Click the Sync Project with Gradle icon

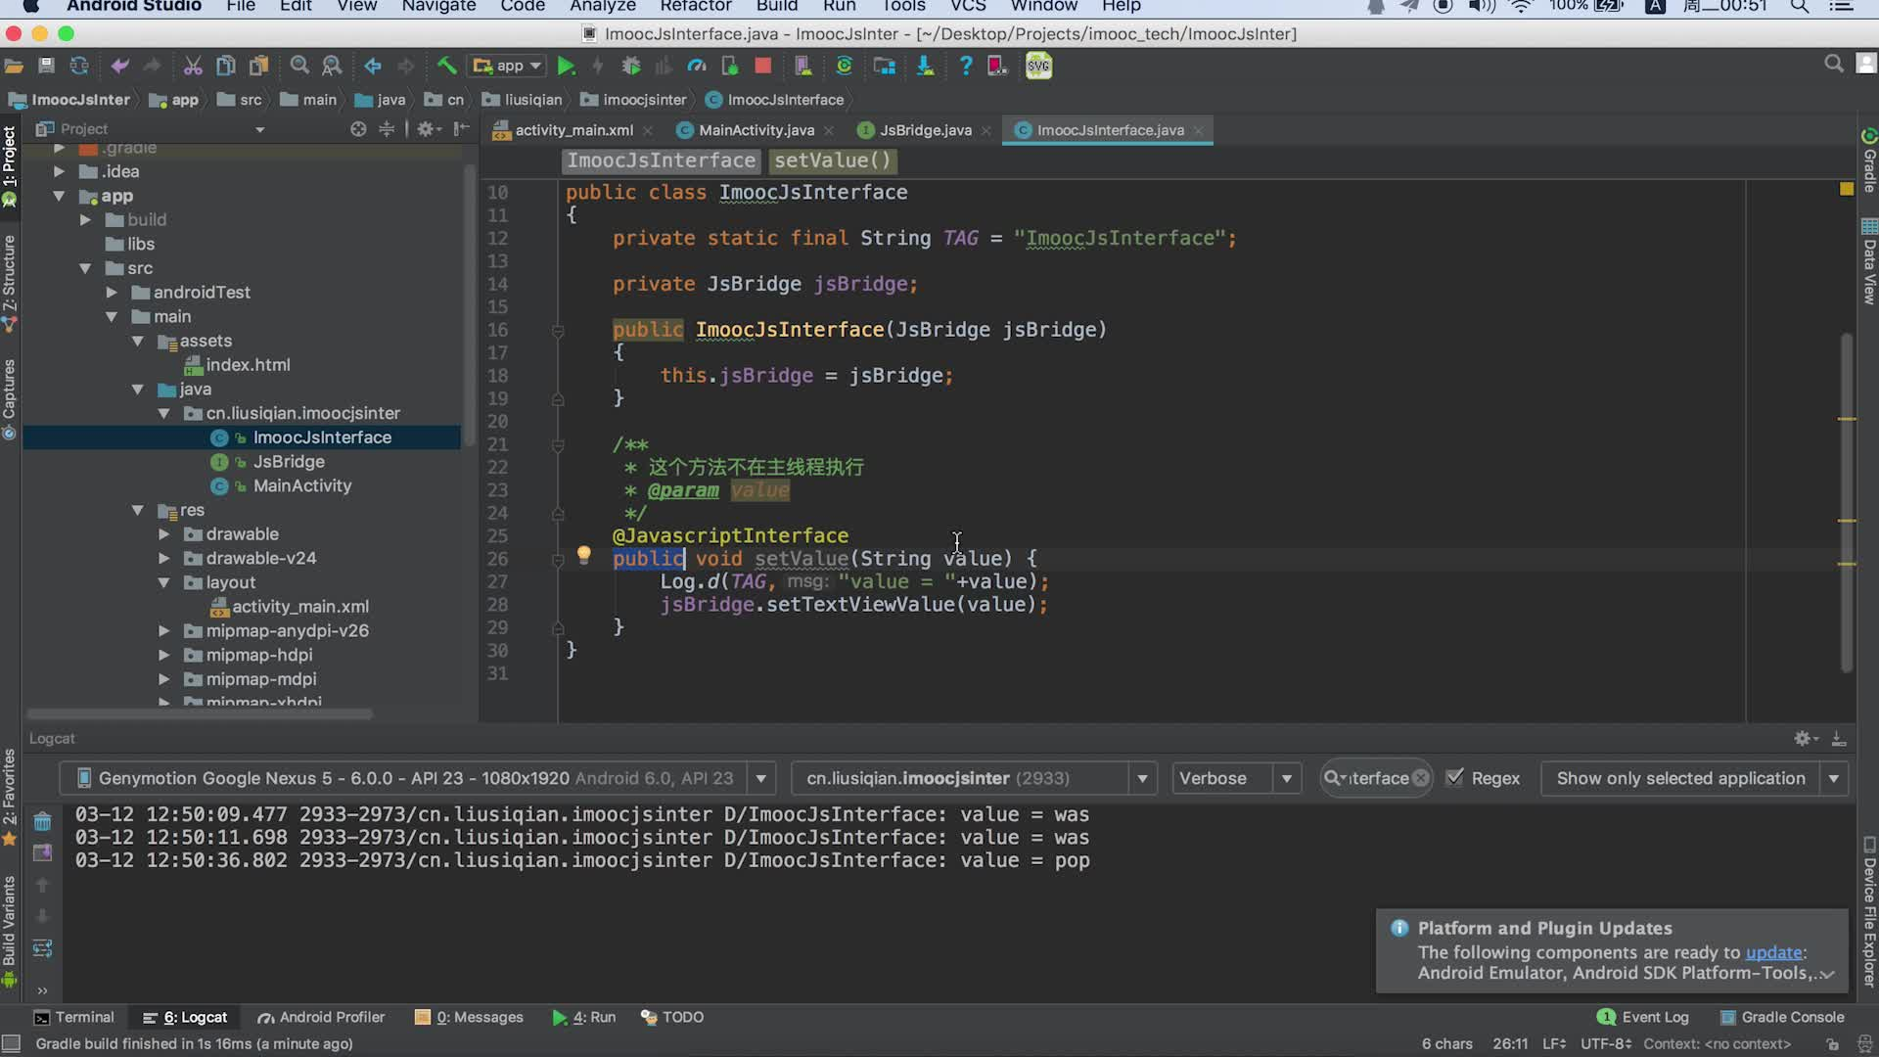844,67
